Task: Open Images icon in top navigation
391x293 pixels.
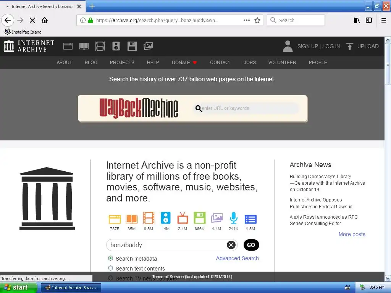Action: click(148, 46)
